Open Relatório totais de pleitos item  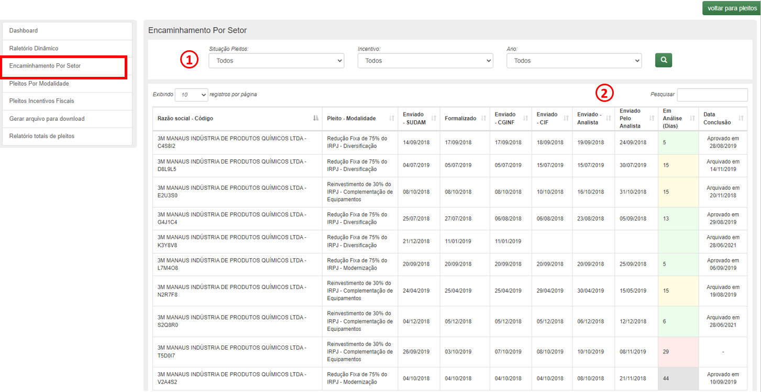(68, 136)
